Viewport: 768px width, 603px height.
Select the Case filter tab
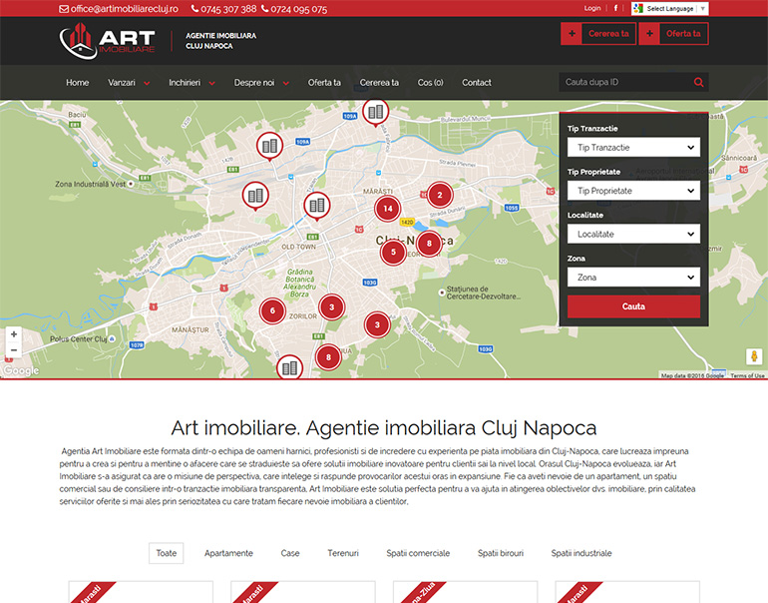click(290, 553)
